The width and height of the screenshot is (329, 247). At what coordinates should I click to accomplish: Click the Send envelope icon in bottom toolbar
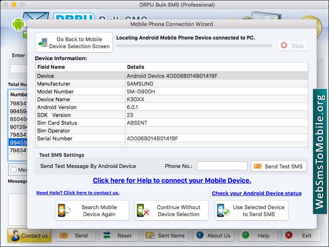[x=64, y=235]
